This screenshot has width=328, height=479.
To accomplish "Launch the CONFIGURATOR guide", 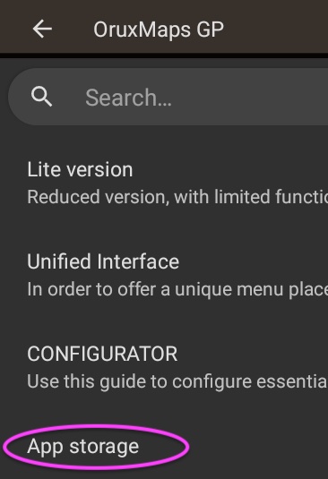I will pyautogui.click(x=164, y=367).
